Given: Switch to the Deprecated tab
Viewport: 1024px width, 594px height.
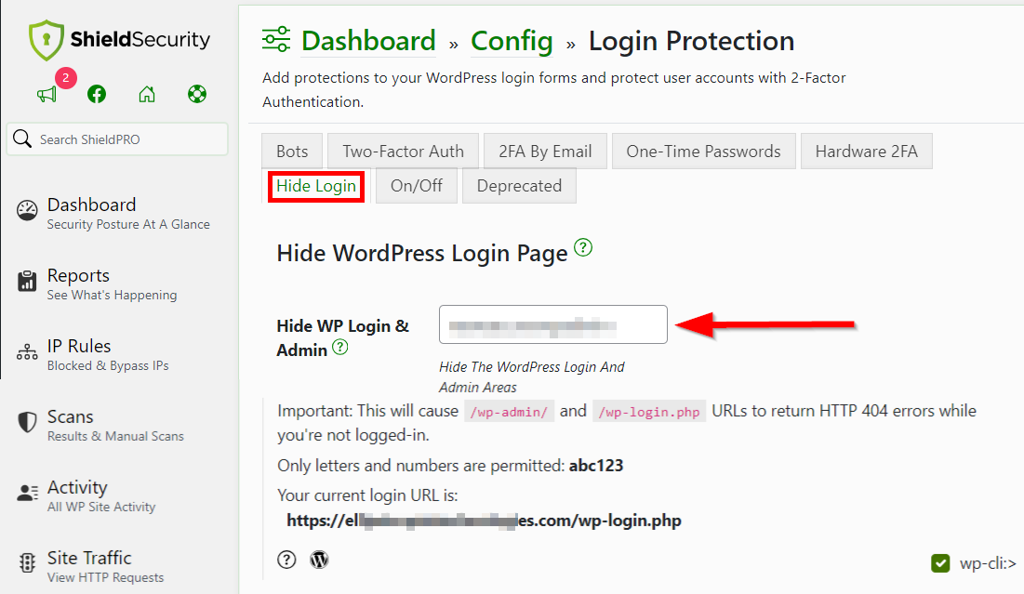Looking at the screenshot, I should click(519, 186).
